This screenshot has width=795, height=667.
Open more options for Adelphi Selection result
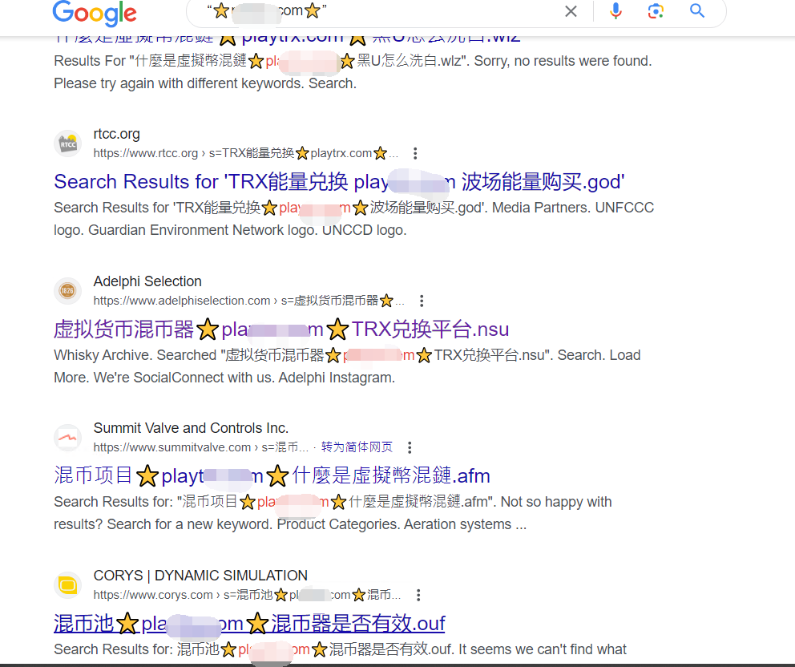(x=422, y=301)
